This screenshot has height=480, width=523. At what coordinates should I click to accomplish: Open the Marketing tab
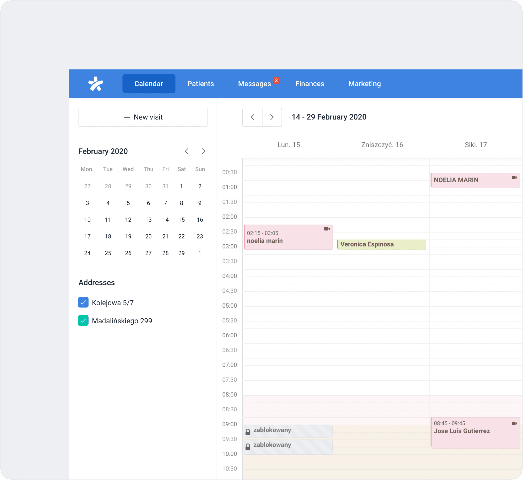(x=364, y=84)
